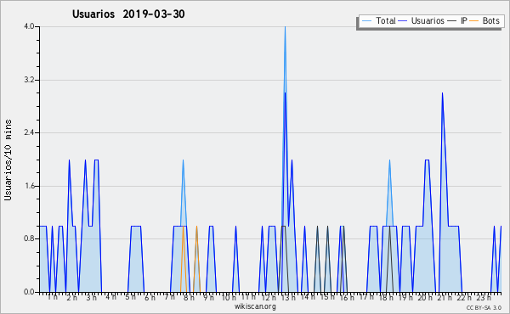Open the wikiscan.org caption
Image resolution: width=510 pixels, height=314 pixels.
(x=255, y=306)
